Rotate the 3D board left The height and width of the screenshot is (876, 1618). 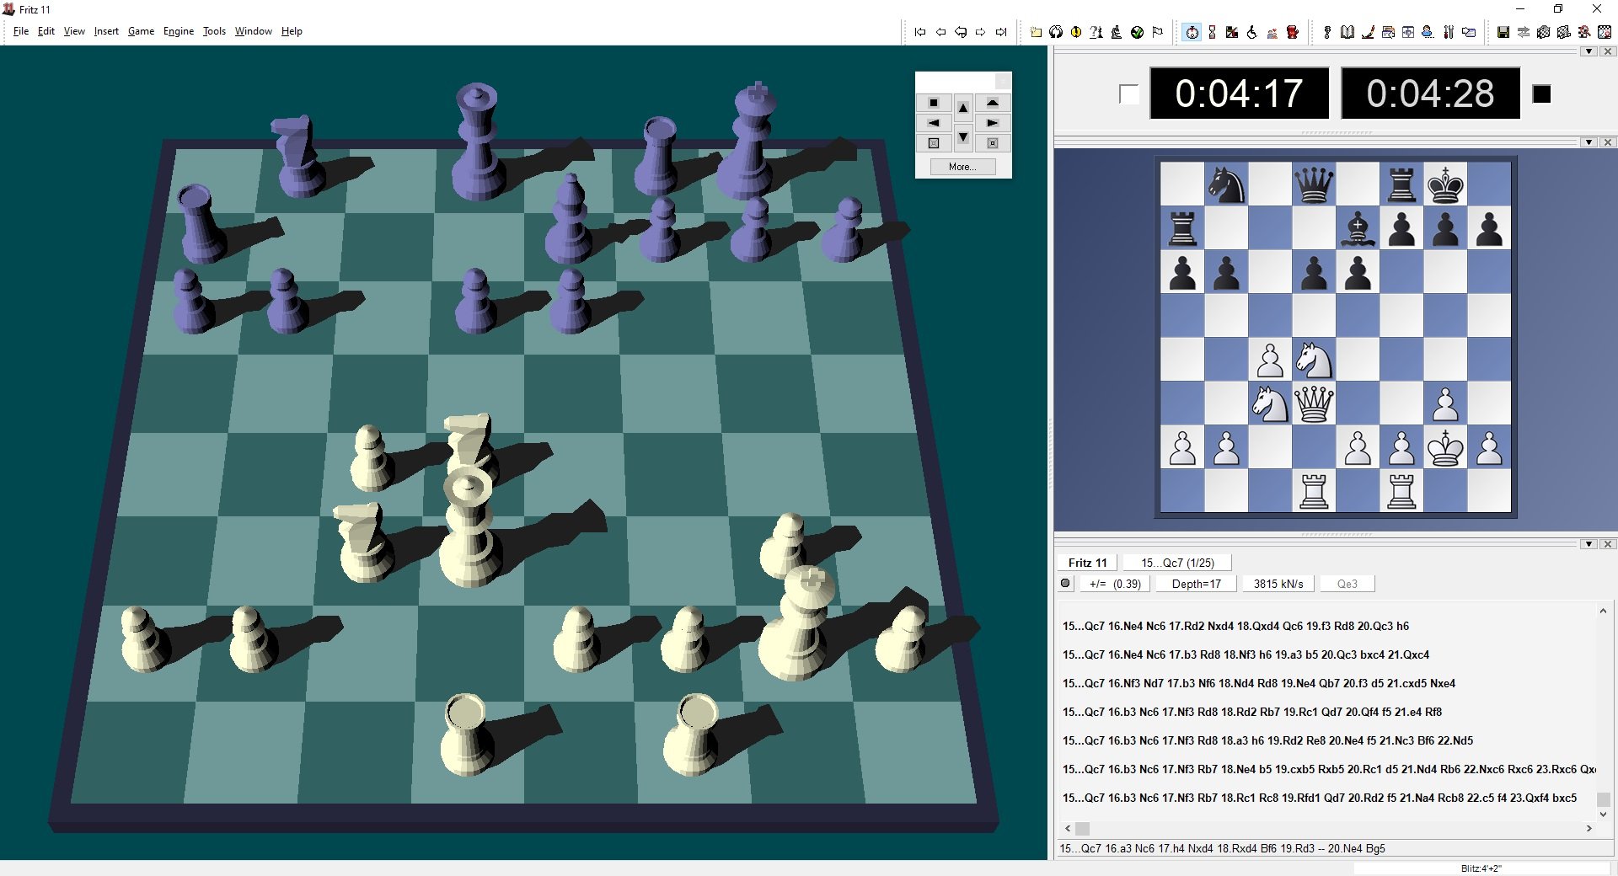[934, 123]
